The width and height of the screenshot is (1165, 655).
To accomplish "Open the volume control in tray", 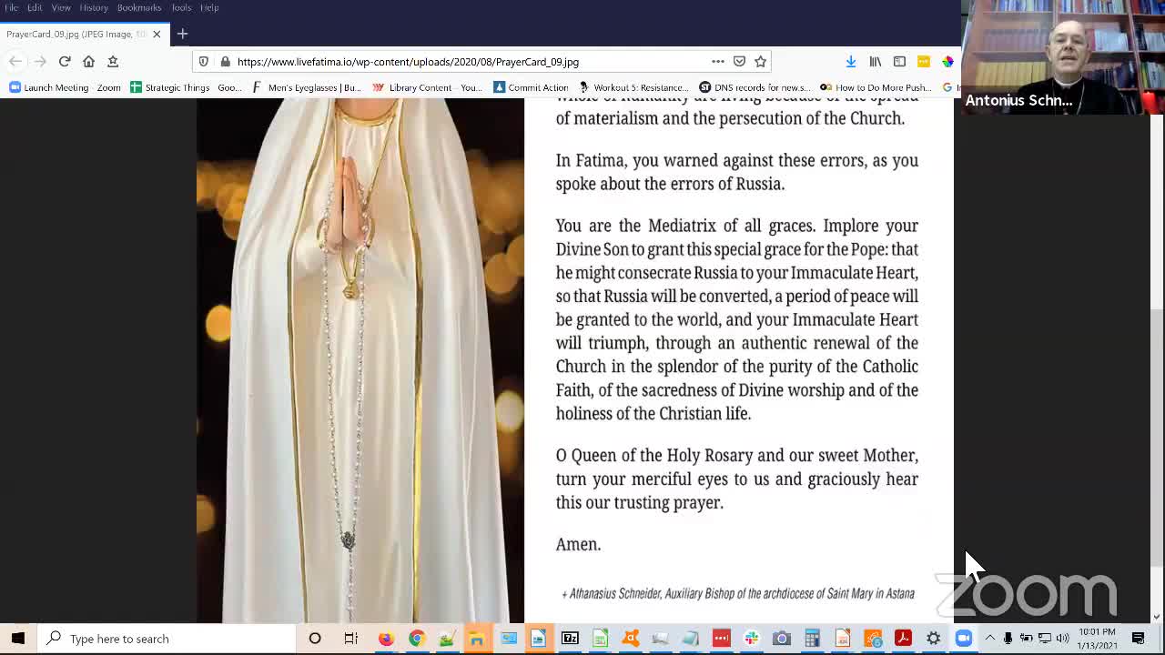I will 1062,639.
